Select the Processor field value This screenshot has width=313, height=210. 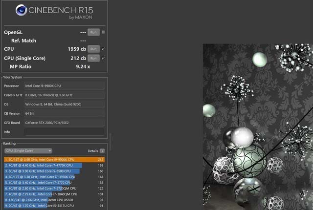[64, 86]
